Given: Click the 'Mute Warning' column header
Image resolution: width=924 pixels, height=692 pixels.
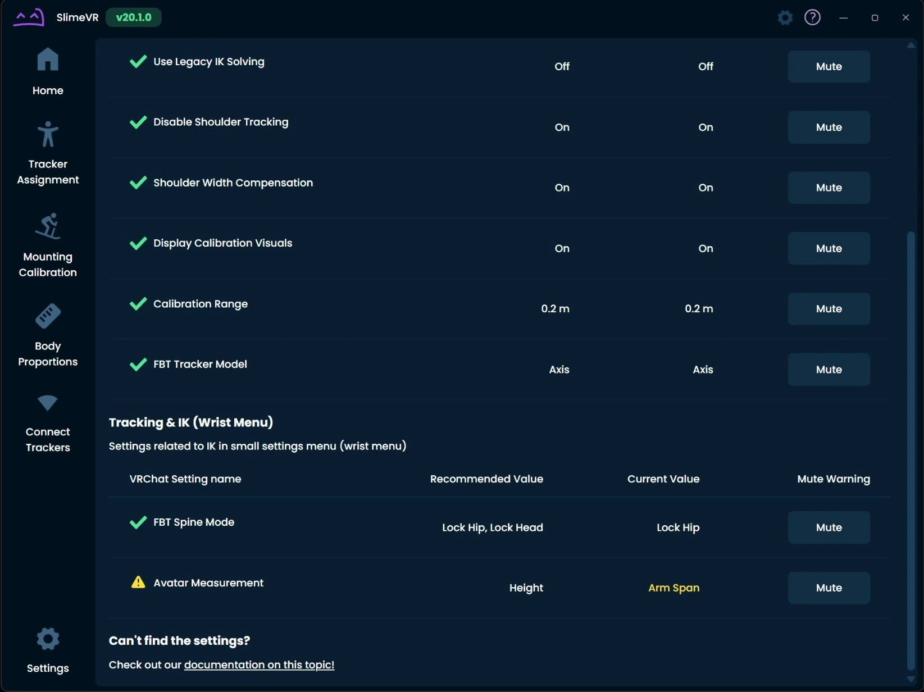Looking at the screenshot, I should tap(834, 479).
